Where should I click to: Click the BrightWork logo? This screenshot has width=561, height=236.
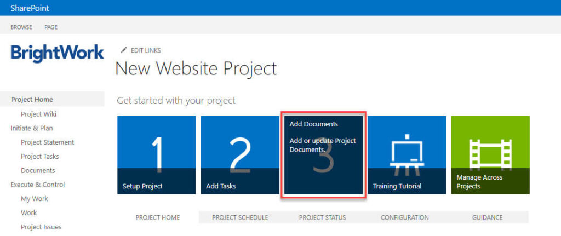57,53
